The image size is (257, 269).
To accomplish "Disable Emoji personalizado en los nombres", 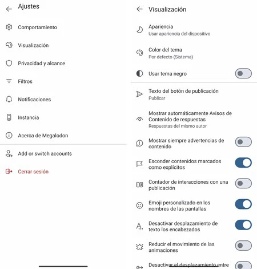I will [243, 204].
